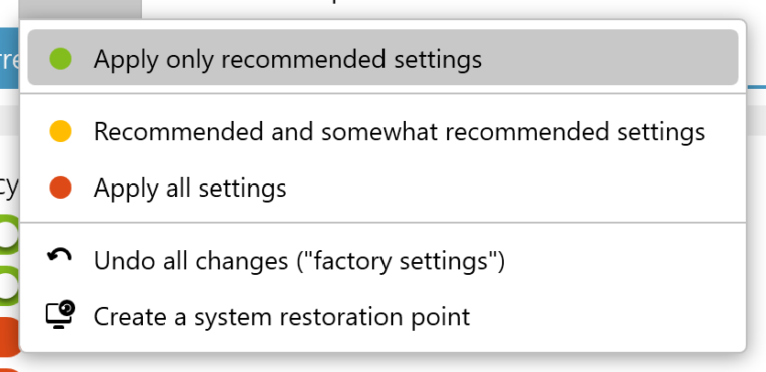The width and height of the screenshot is (766, 372).
Task: Click the monitor restoration point icon
Action: tap(60, 315)
